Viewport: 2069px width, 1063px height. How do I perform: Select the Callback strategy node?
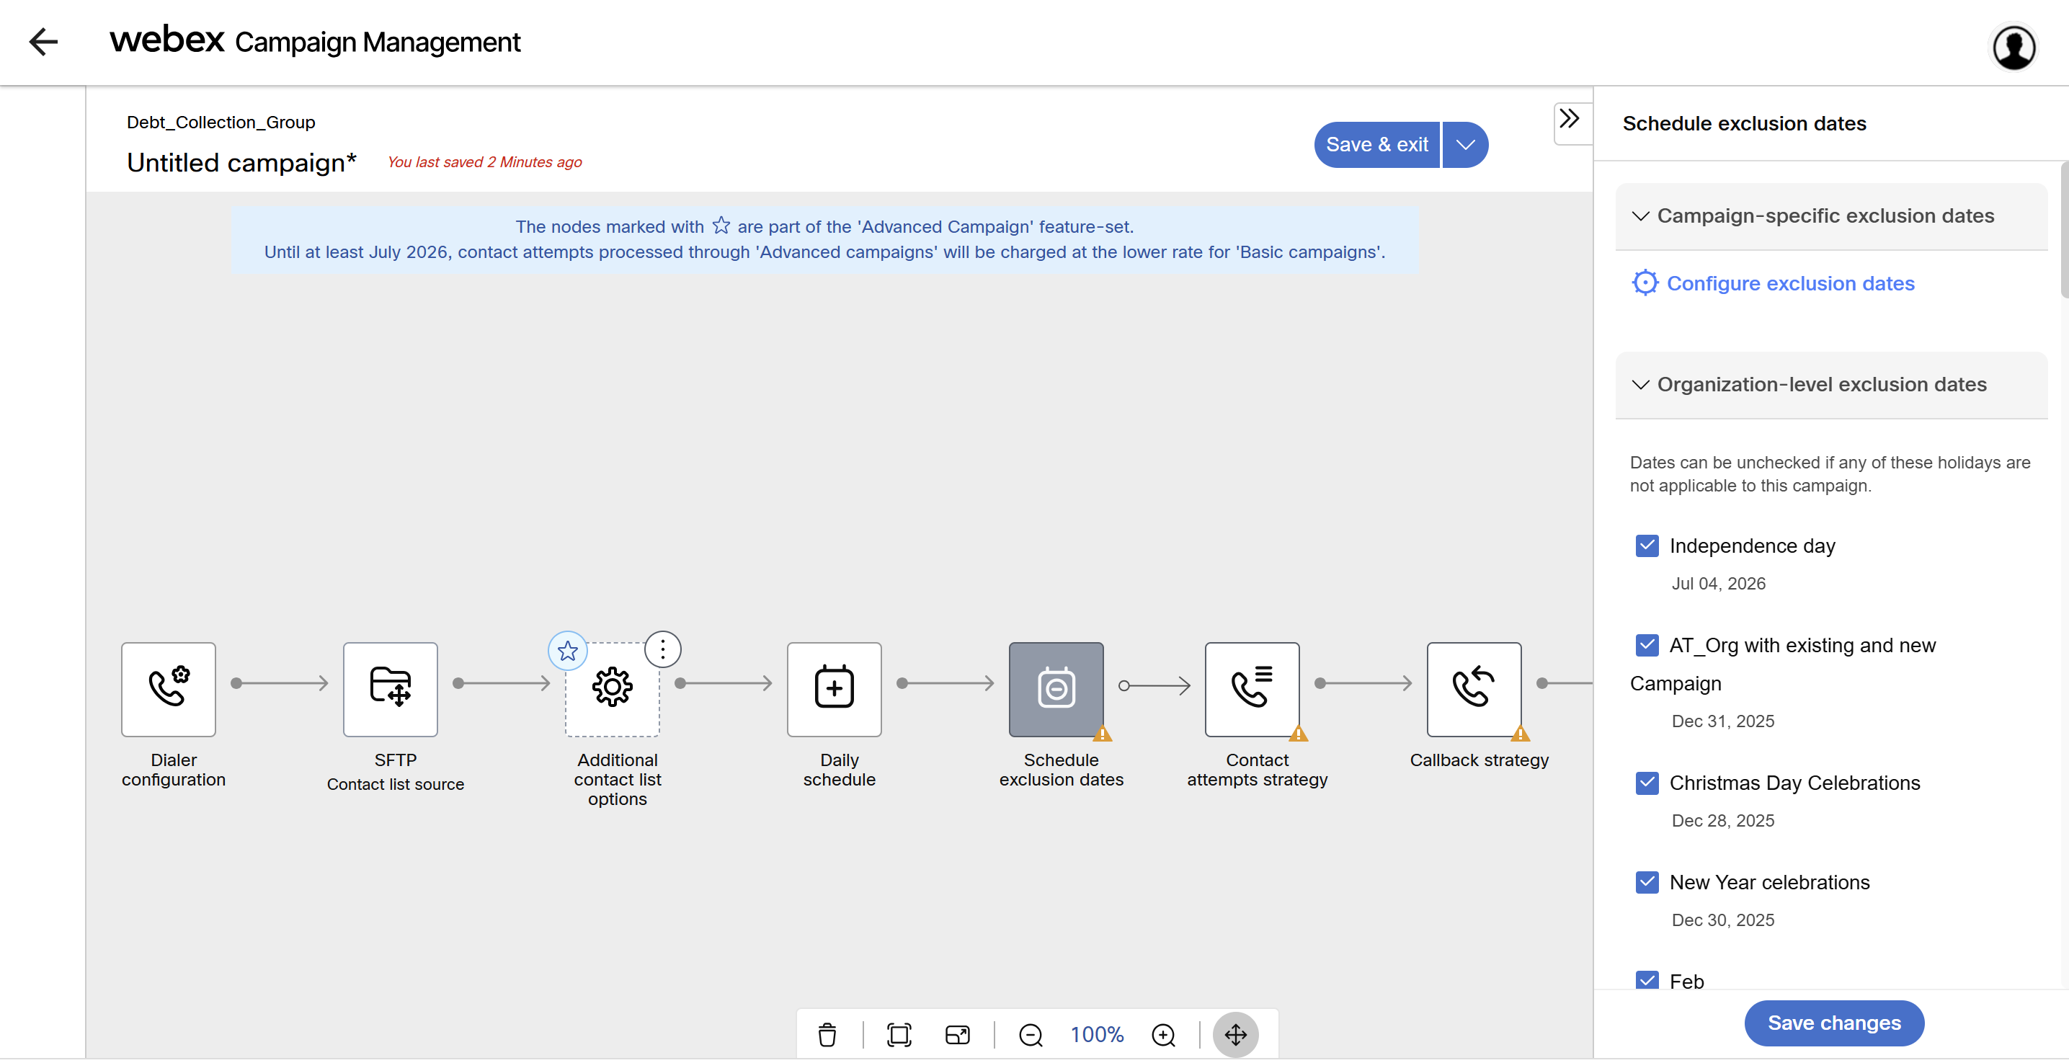coord(1473,688)
